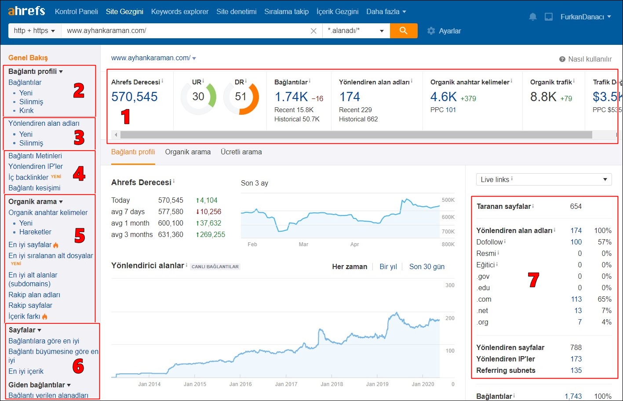Screen dimensions: 623x401
Task: Open Rakip alan adları link
Action: (34, 295)
